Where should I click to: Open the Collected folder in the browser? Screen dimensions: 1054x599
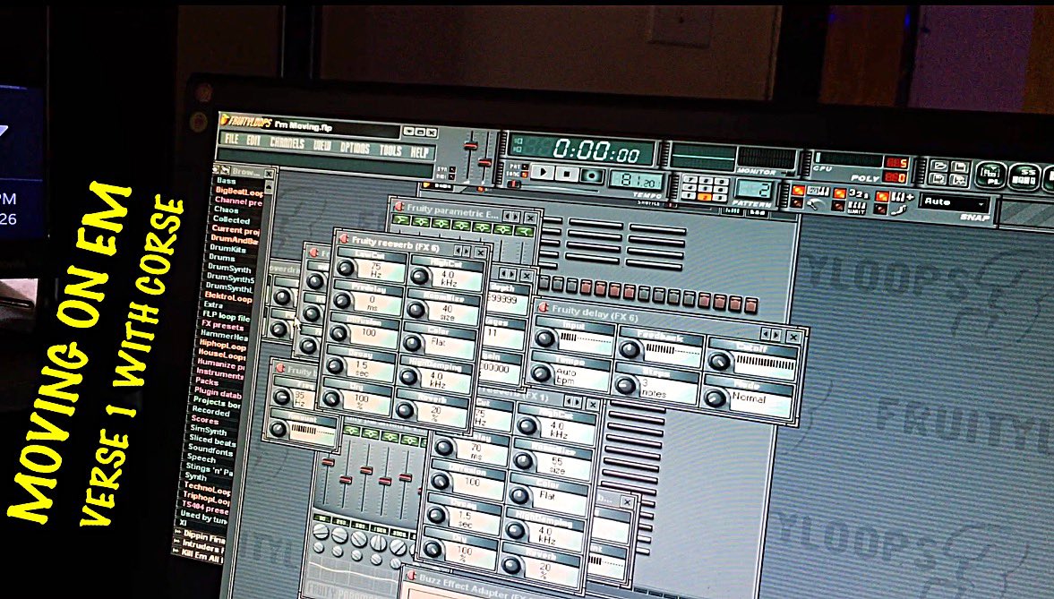pyautogui.click(x=230, y=219)
